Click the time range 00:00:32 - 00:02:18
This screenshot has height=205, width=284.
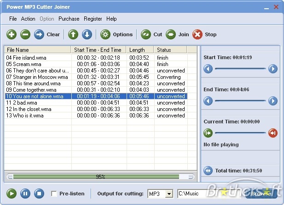[99, 58]
